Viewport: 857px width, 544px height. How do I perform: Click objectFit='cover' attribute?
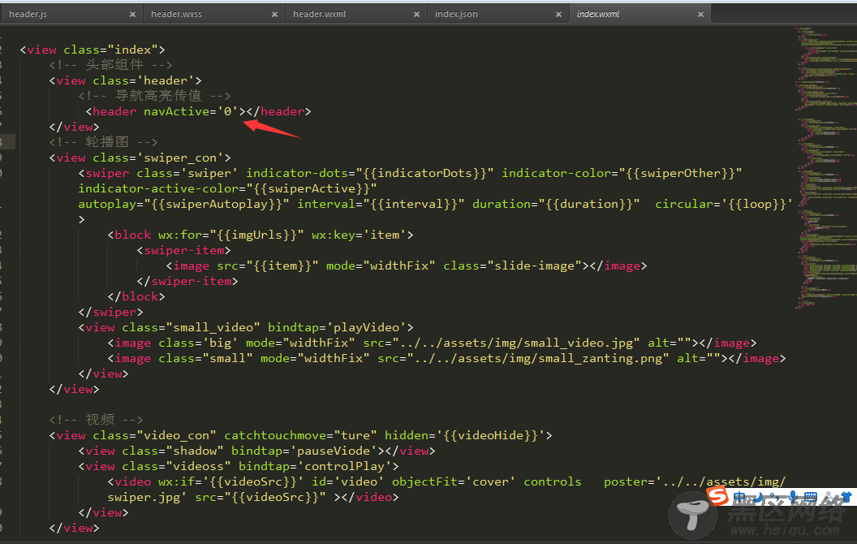pos(454,481)
